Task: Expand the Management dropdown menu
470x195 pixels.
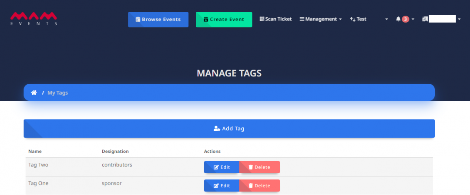Action: click(320, 19)
